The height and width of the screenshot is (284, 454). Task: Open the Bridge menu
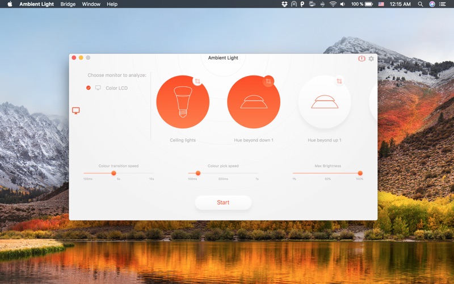click(x=68, y=4)
